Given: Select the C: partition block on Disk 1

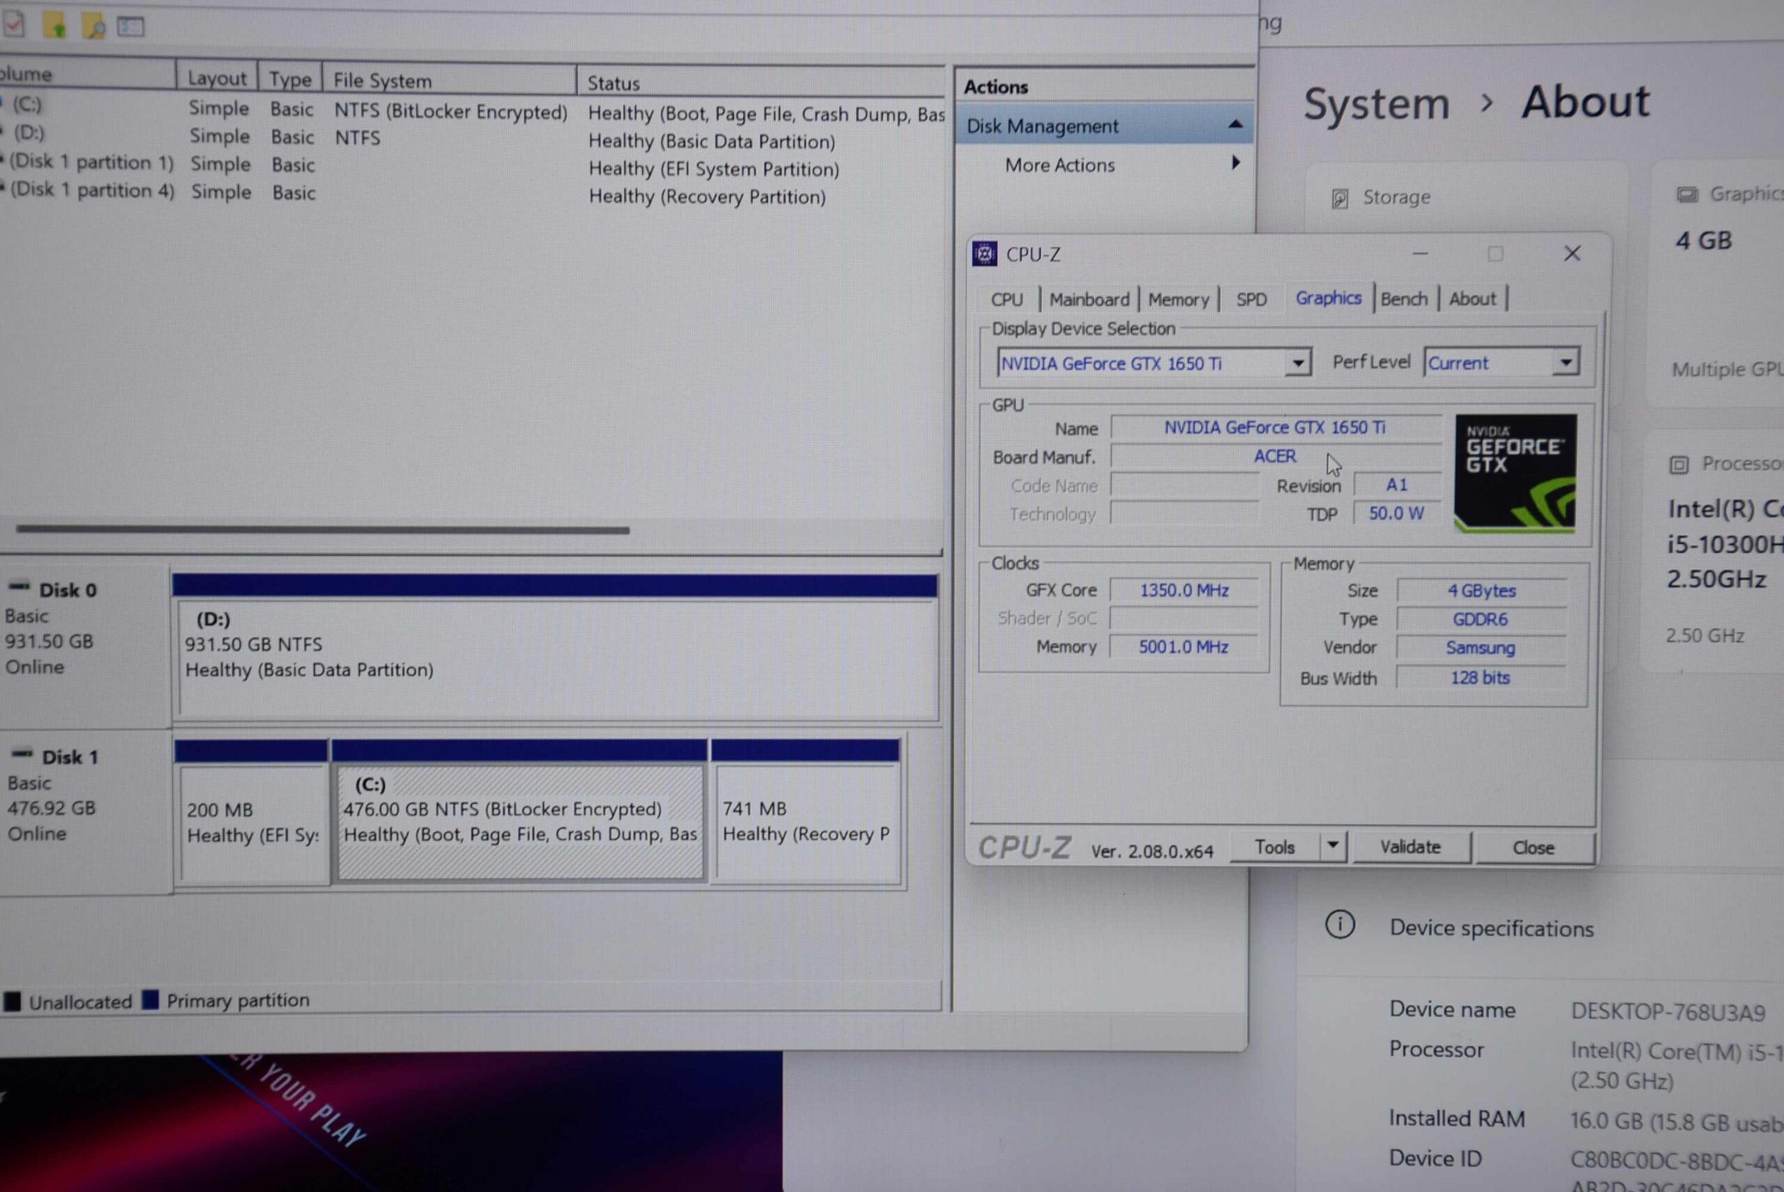Looking at the screenshot, I should tap(520, 821).
